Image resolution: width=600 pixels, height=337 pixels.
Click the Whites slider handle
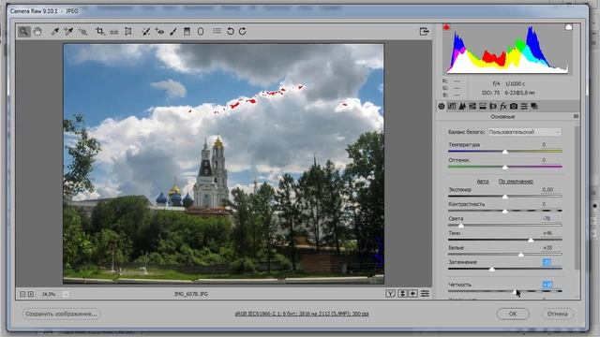point(521,255)
